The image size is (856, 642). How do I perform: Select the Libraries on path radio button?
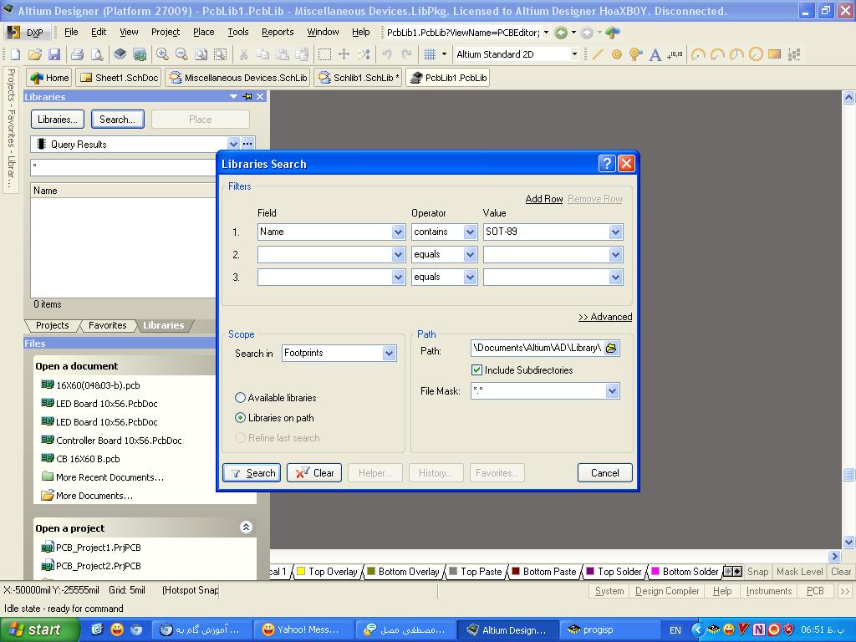240,418
